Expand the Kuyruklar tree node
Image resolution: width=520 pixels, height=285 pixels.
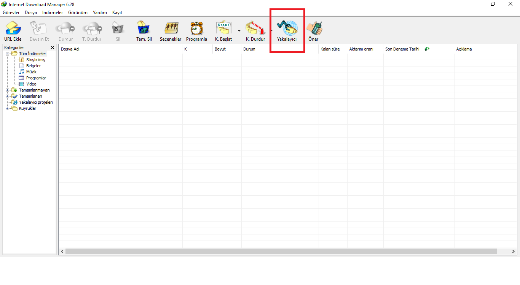tap(7, 108)
